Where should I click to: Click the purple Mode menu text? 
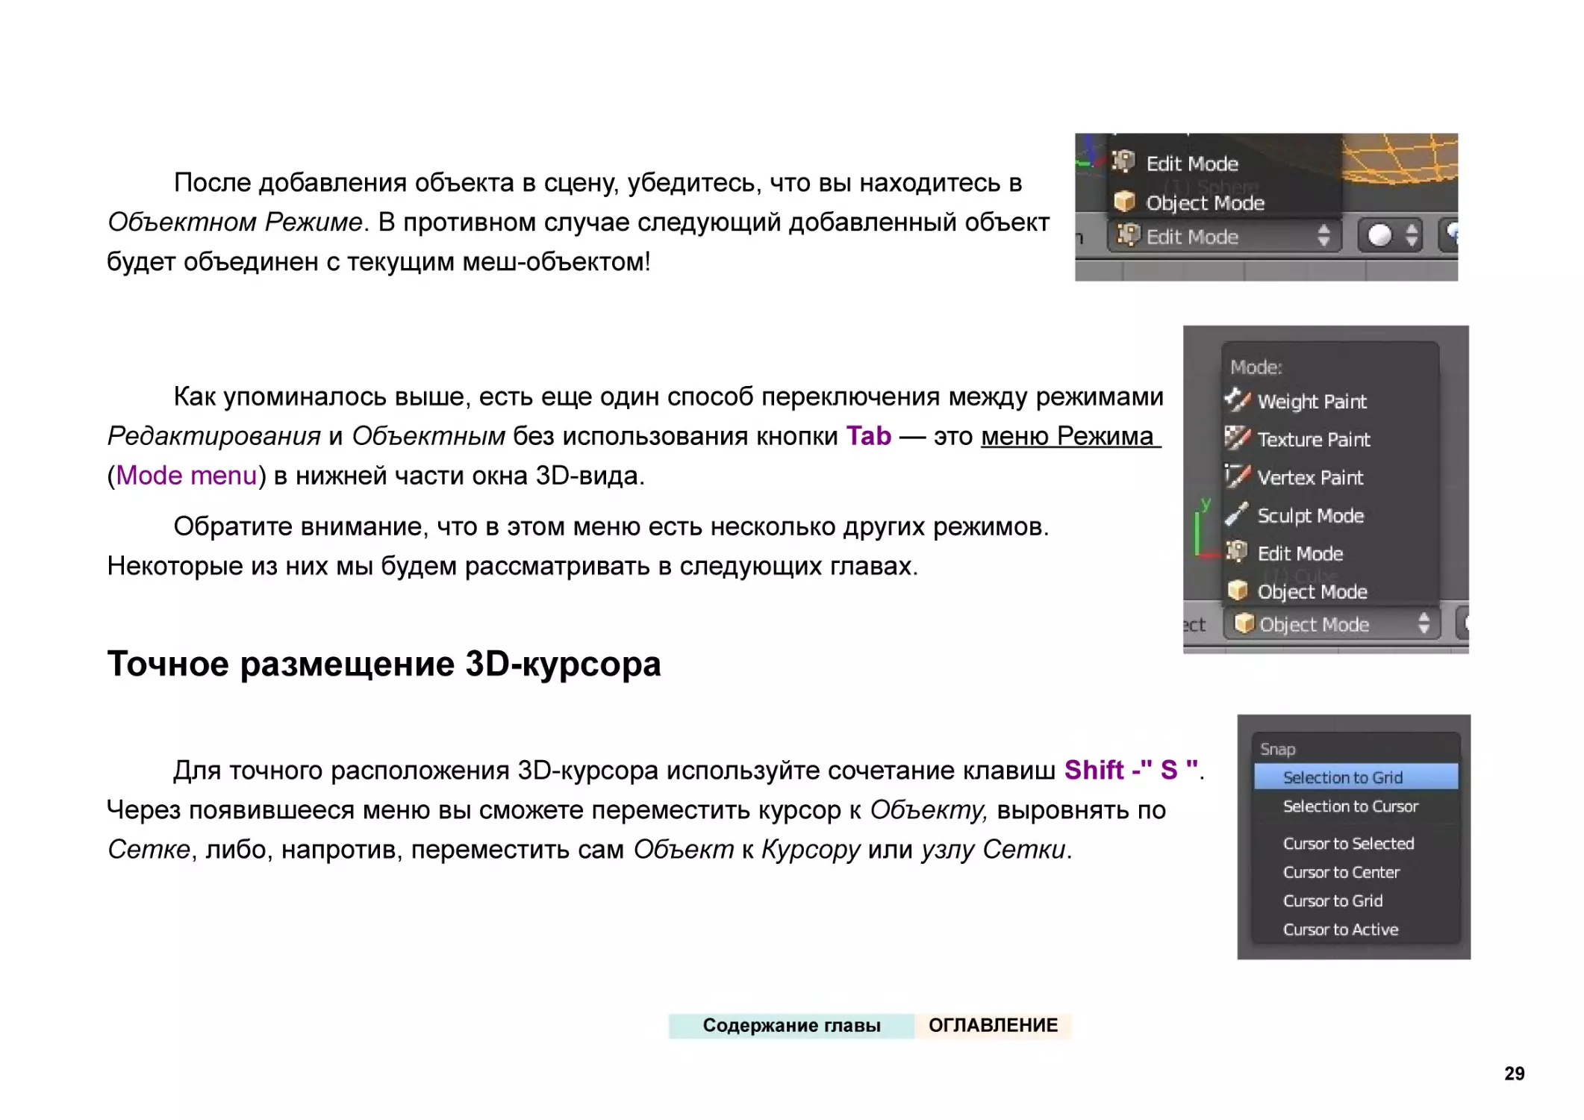(x=186, y=476)
